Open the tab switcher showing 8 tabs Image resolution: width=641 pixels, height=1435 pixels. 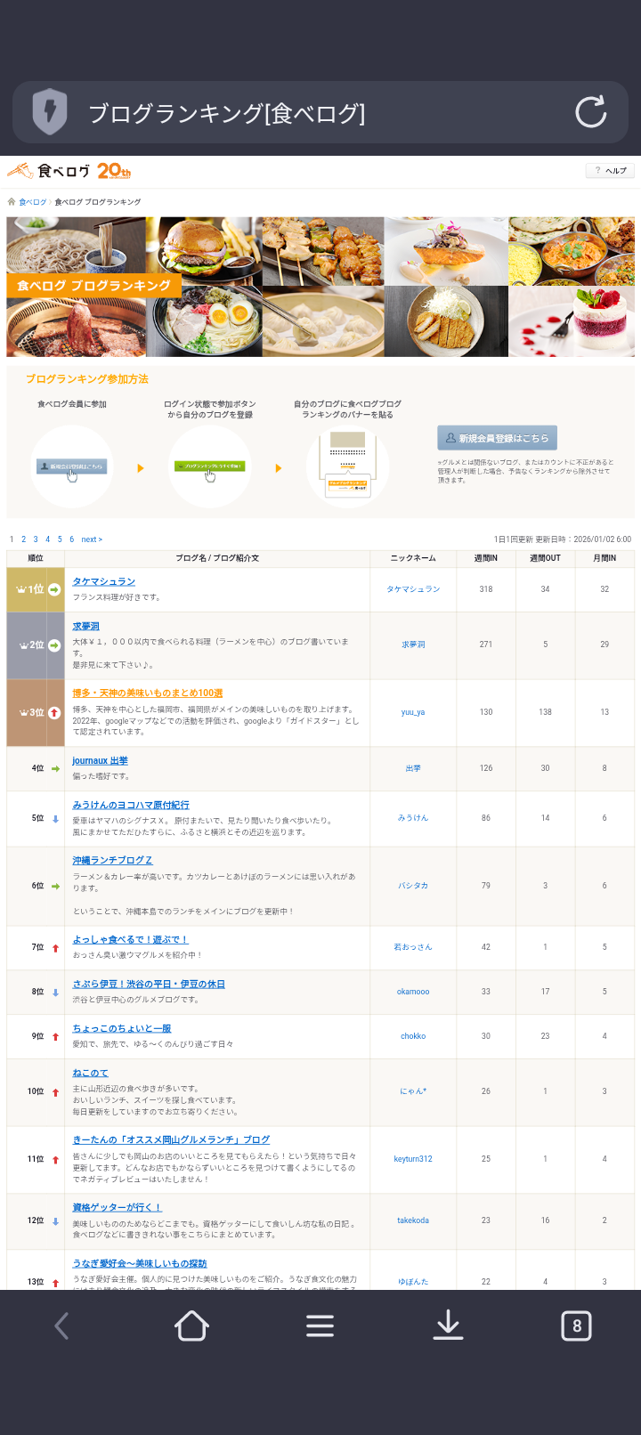click(x=576, y=1326)
